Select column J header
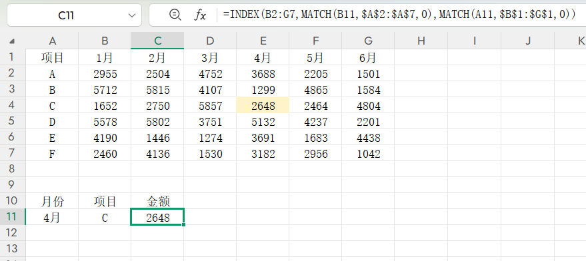 tap(528, 41)
